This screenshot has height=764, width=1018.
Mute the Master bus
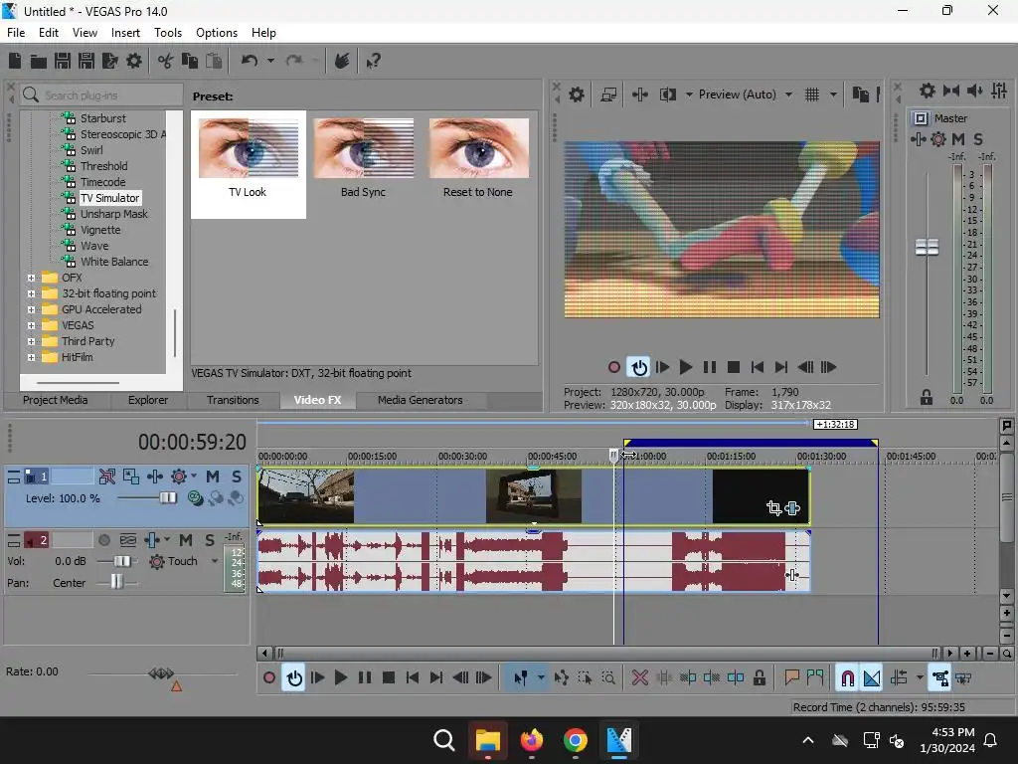[x=958, y=139]
